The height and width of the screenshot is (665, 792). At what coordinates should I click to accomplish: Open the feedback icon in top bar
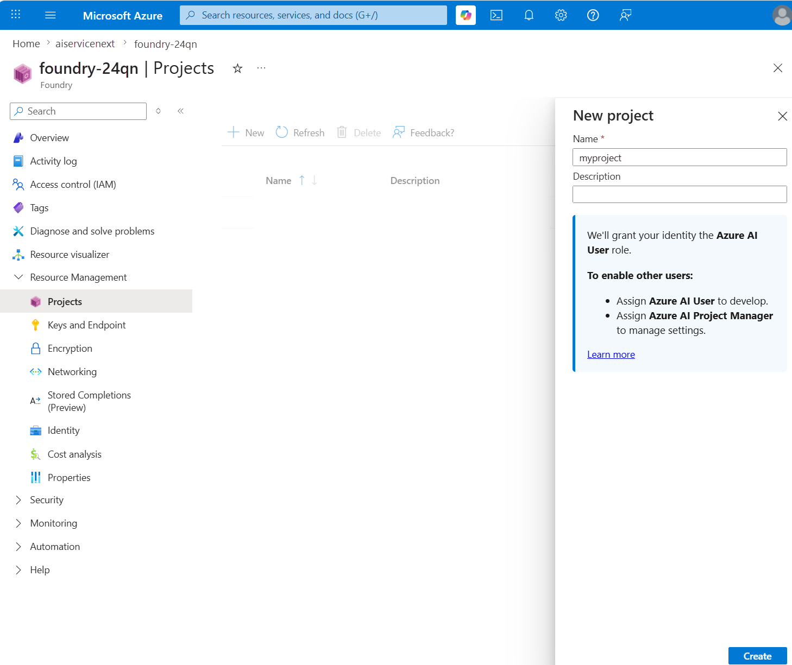tap(625, 15)
